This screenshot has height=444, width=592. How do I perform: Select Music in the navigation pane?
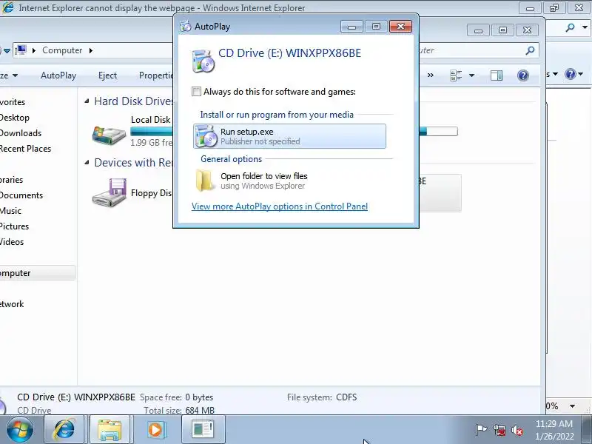(10, 211)
